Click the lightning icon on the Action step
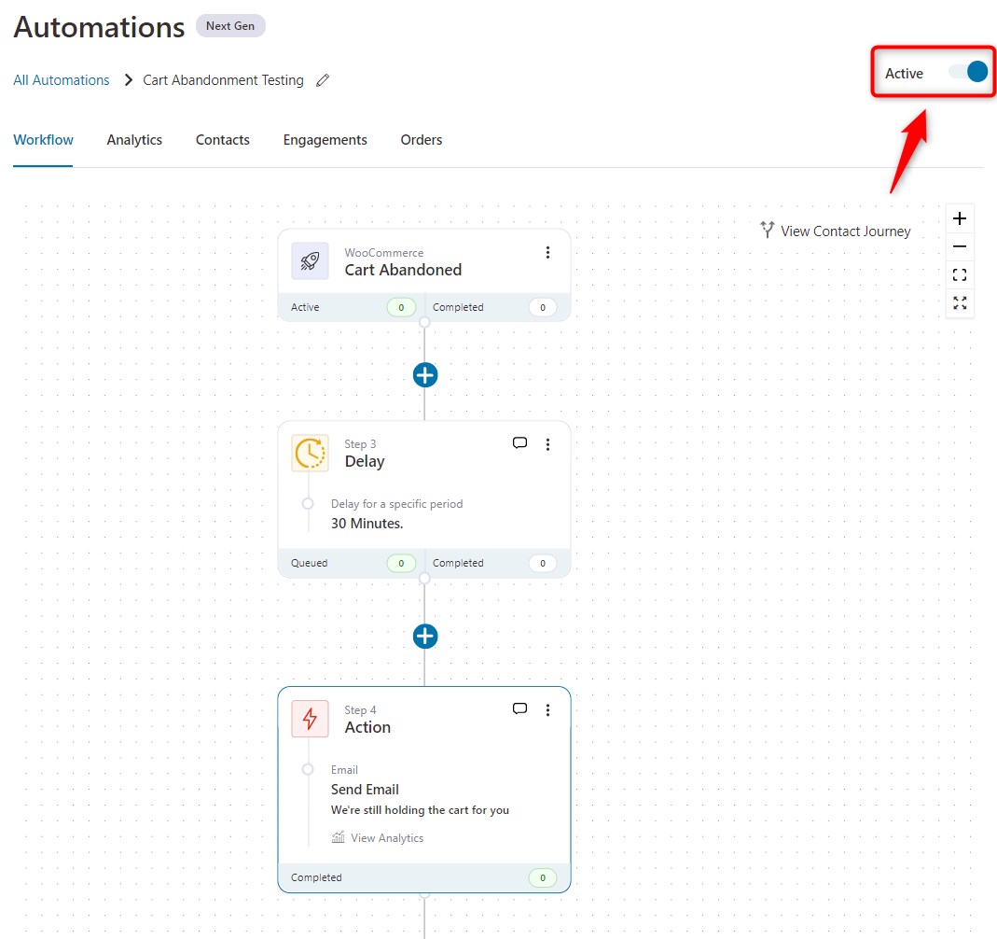The height and width of the screenshot is (939, 997). point(310,719)
